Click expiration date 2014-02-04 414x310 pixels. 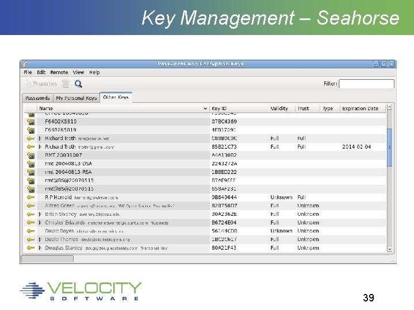(356, 147)
